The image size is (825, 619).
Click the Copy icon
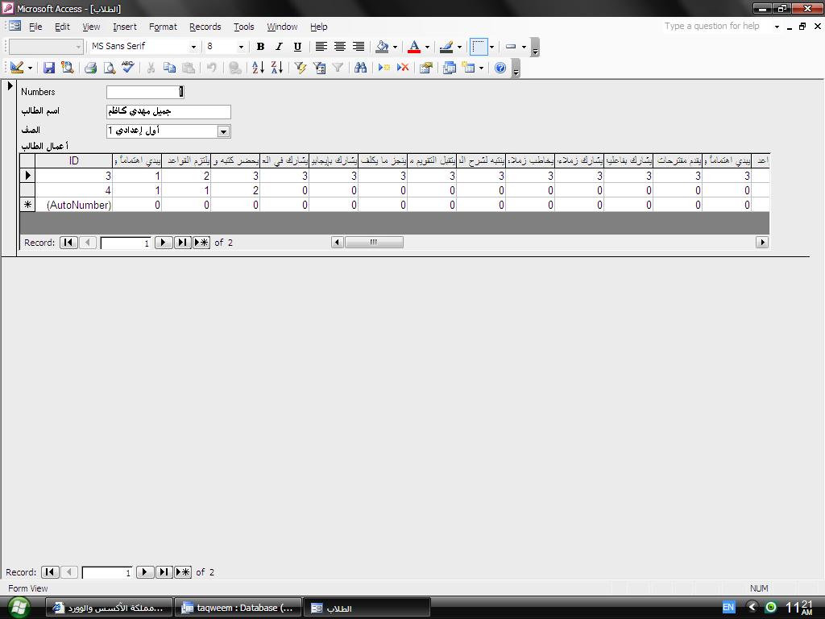pyautogui.click(x=169, y=68)
